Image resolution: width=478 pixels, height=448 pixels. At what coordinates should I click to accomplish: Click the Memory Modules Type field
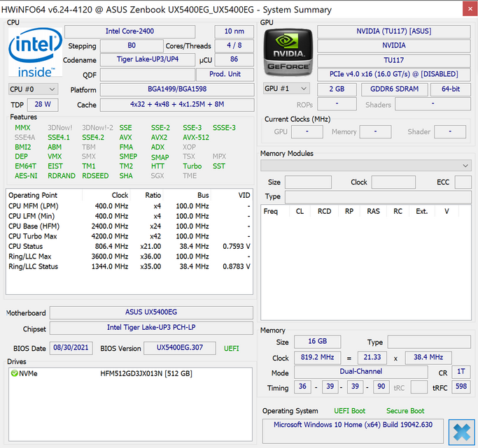[378, 196]
